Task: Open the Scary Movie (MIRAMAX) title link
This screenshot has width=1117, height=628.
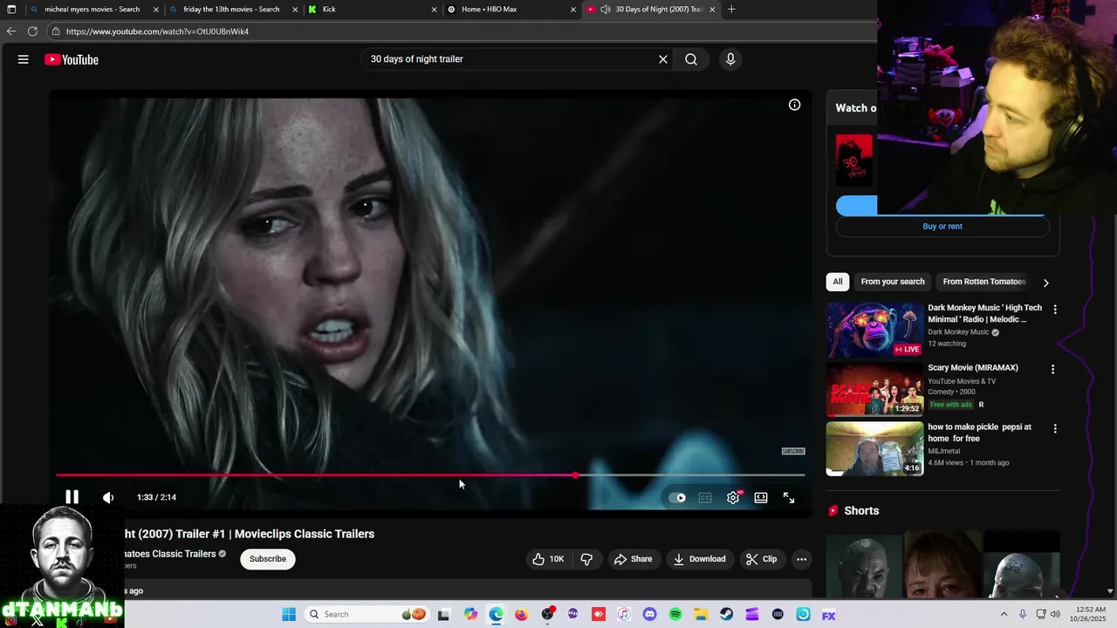Action: (x=972, y=368)
